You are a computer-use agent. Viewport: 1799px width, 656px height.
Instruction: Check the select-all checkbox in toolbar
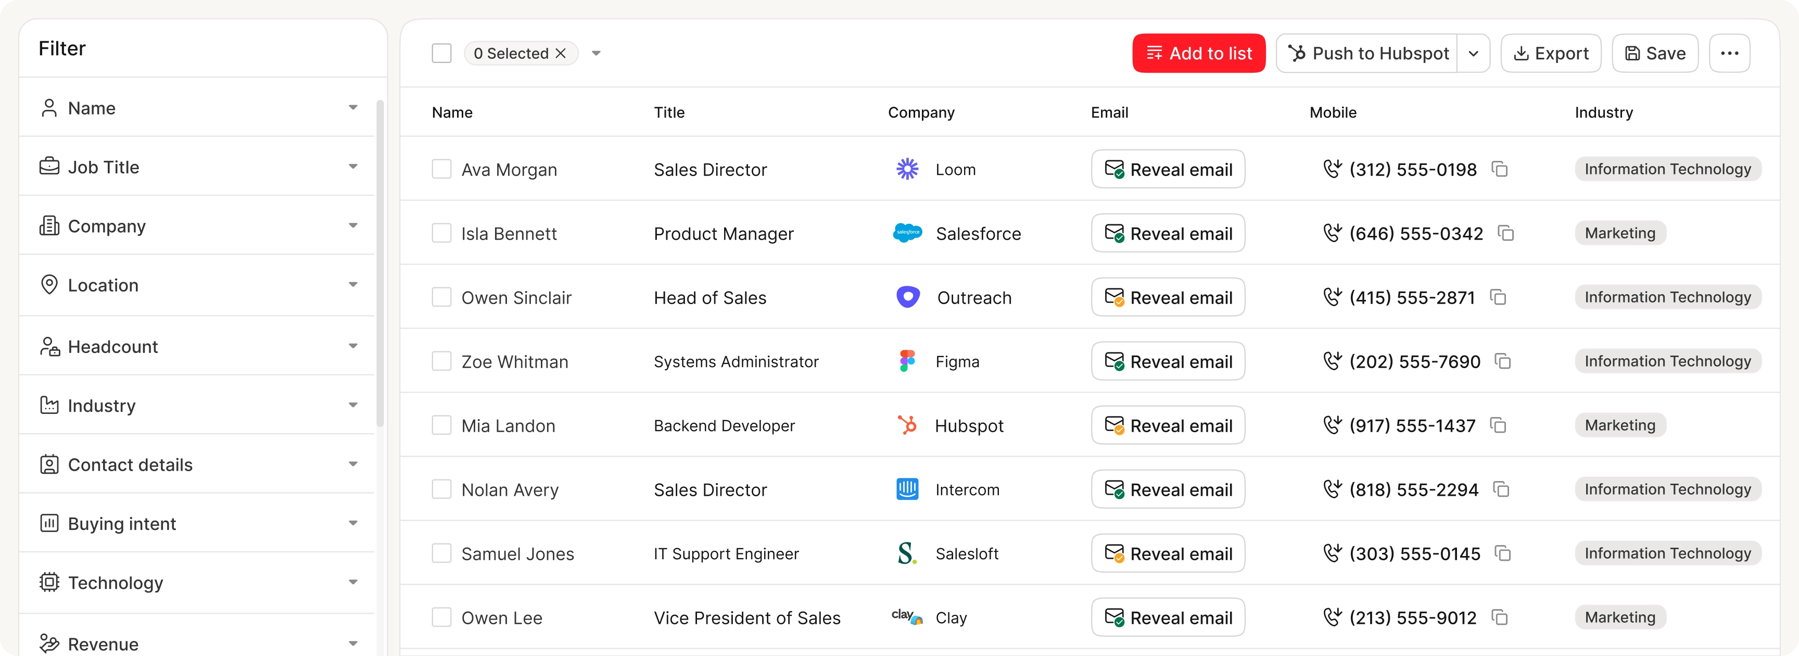pos(441,53)
